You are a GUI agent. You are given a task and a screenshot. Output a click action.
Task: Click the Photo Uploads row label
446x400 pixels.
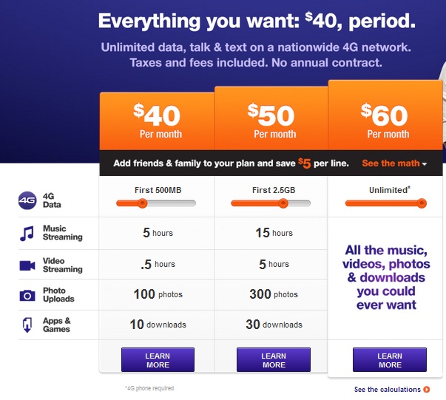(58, 294)
